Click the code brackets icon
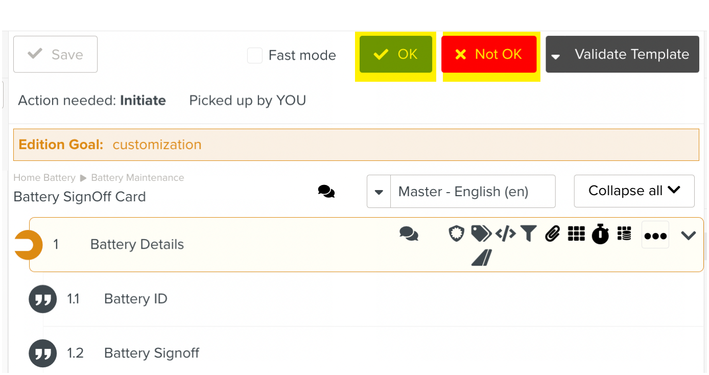The width and height of the screenshot is (709, 375). pos(505,234)
